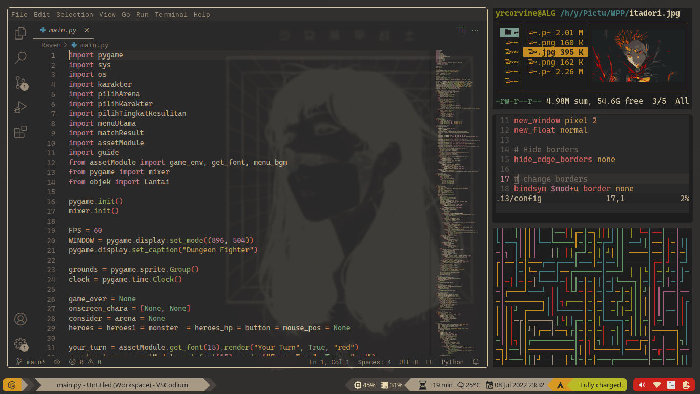Click the memory usage 31% indicator

pos(392,385)
